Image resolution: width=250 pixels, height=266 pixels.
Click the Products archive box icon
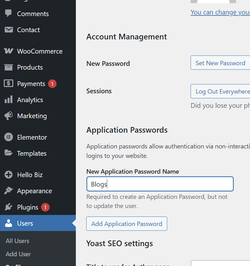(x=9, y=67)
